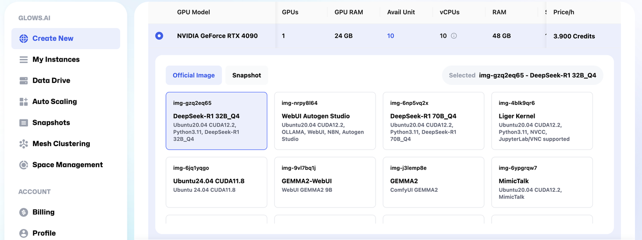Image resolution: width=642 pixels, height=240 pixels.
Task: Pick the GEMMA2-WebUI image card
Action: click(x=325, y=182)
